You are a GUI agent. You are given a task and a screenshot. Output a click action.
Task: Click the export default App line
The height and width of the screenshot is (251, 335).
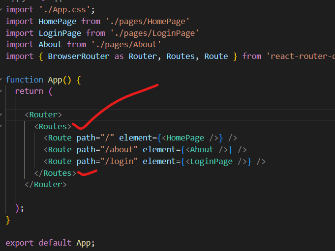tap(50, 243)
